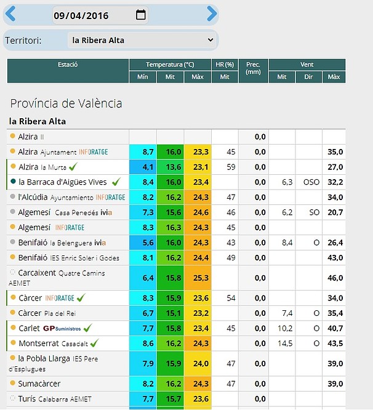This screenshot has height=410, width=373.
Task: Click checkmark next to la Barraca d'Aigües Vives
Action: pos(116,182)
